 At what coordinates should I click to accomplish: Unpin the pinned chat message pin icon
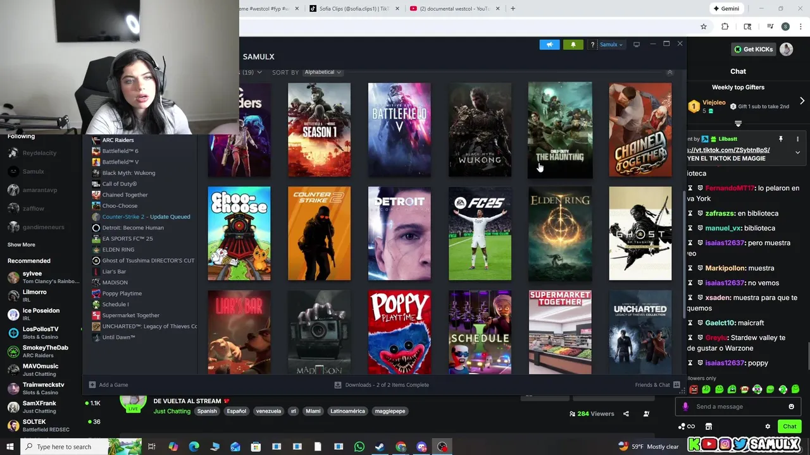click(x=781, y=139)
